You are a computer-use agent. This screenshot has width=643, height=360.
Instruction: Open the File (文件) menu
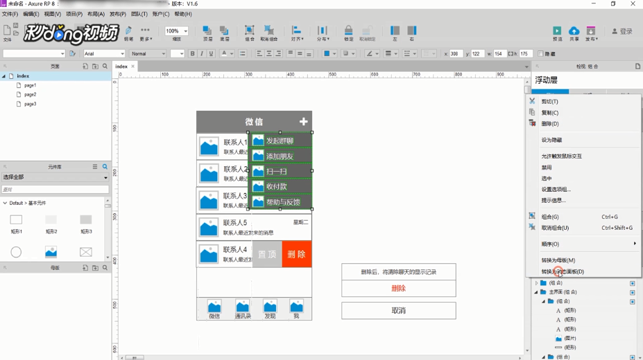[10, 14]
